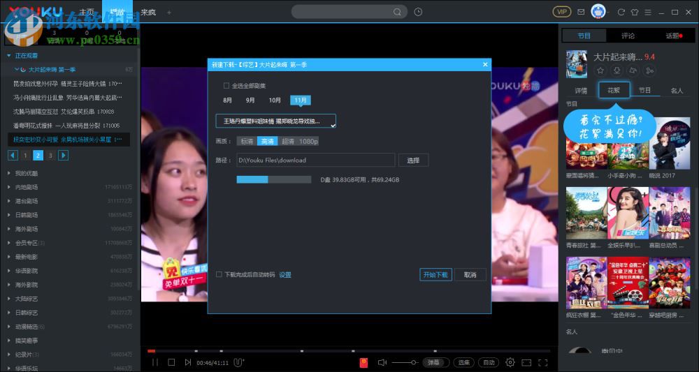Image resolution: width=699 pixels, height=372 pixels.
Task: Select 超清 video quality option
Action: [x=287, y=141]
